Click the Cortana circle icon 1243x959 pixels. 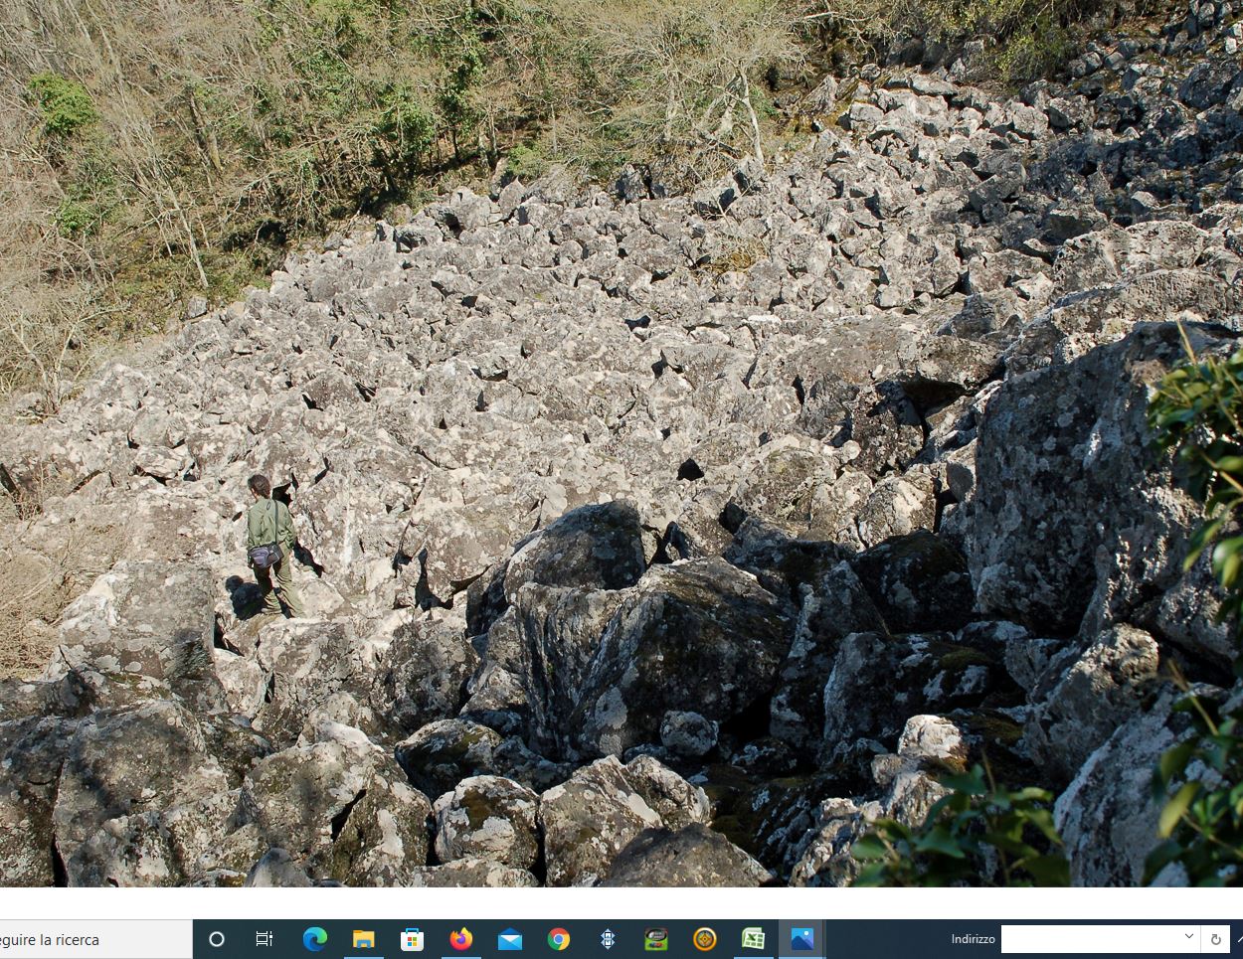[216, 939]
